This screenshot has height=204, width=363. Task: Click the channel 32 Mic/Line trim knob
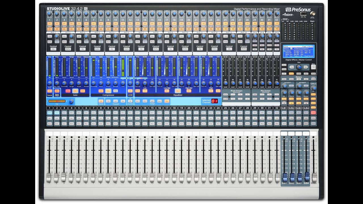(x=277, y=14)
